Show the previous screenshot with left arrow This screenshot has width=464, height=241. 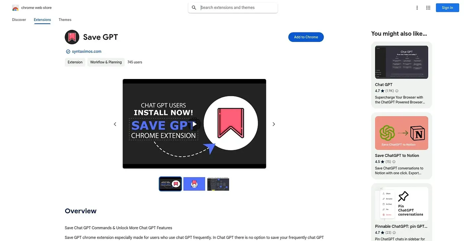coord(115,124)
